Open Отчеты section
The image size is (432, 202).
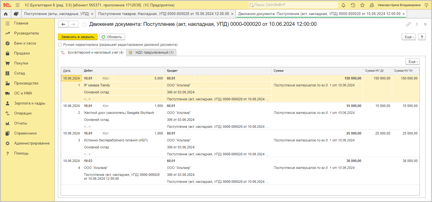pos(21,123)
